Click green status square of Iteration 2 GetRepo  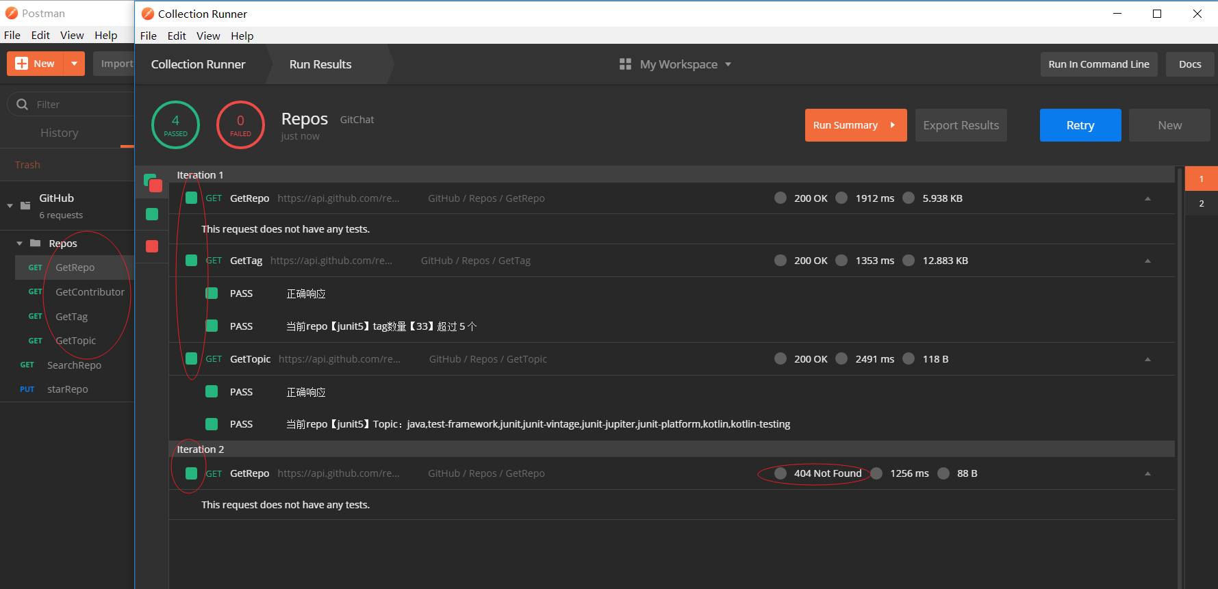(192, 473)
